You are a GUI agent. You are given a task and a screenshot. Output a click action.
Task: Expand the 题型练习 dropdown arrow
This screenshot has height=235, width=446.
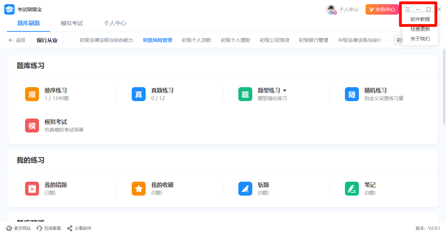click(285, 91)
